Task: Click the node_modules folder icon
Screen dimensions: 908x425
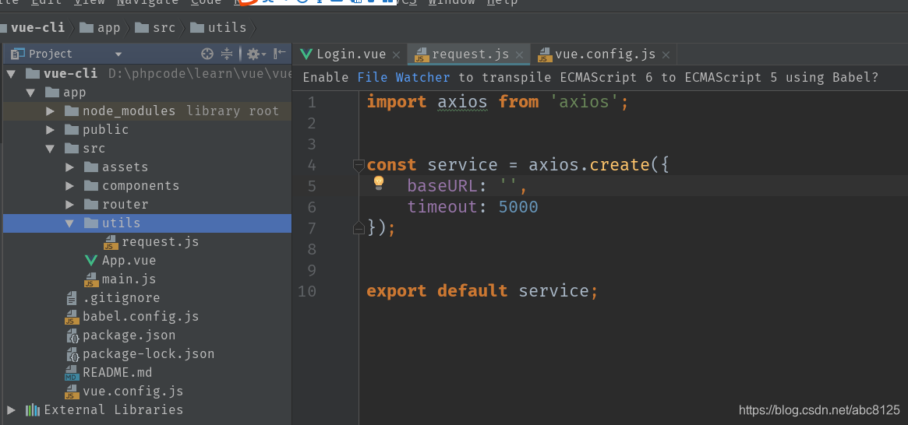Action: 71,111
